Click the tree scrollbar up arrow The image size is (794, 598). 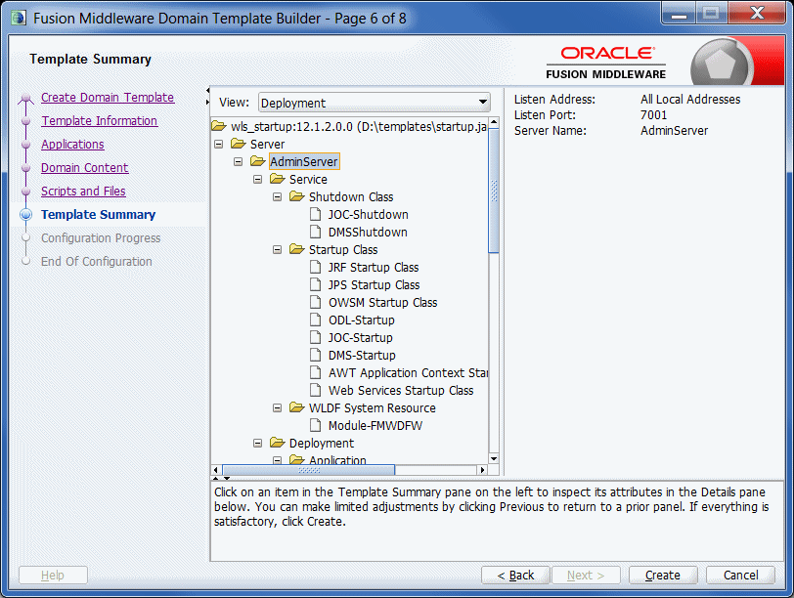tap(494, 122)
